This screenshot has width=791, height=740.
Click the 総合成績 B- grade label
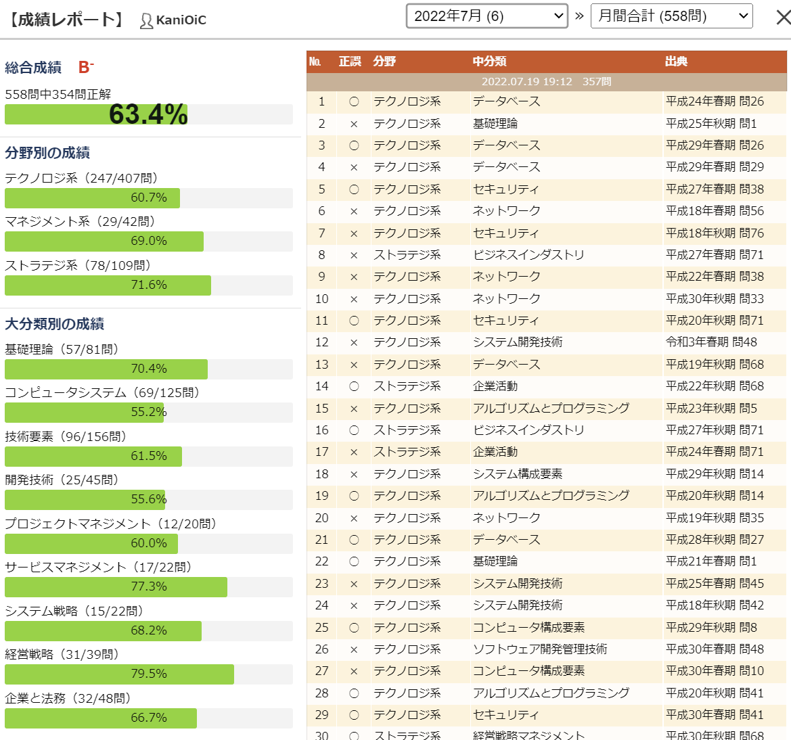[x=49, y=67]
